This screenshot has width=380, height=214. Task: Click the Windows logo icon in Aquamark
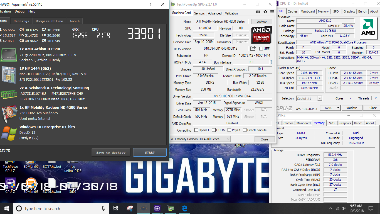pos(8,133)
